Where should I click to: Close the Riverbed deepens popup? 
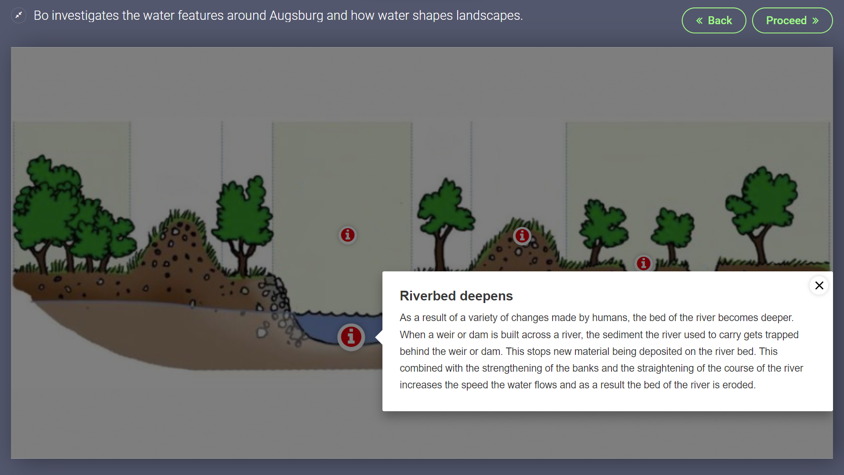point(819,285)
